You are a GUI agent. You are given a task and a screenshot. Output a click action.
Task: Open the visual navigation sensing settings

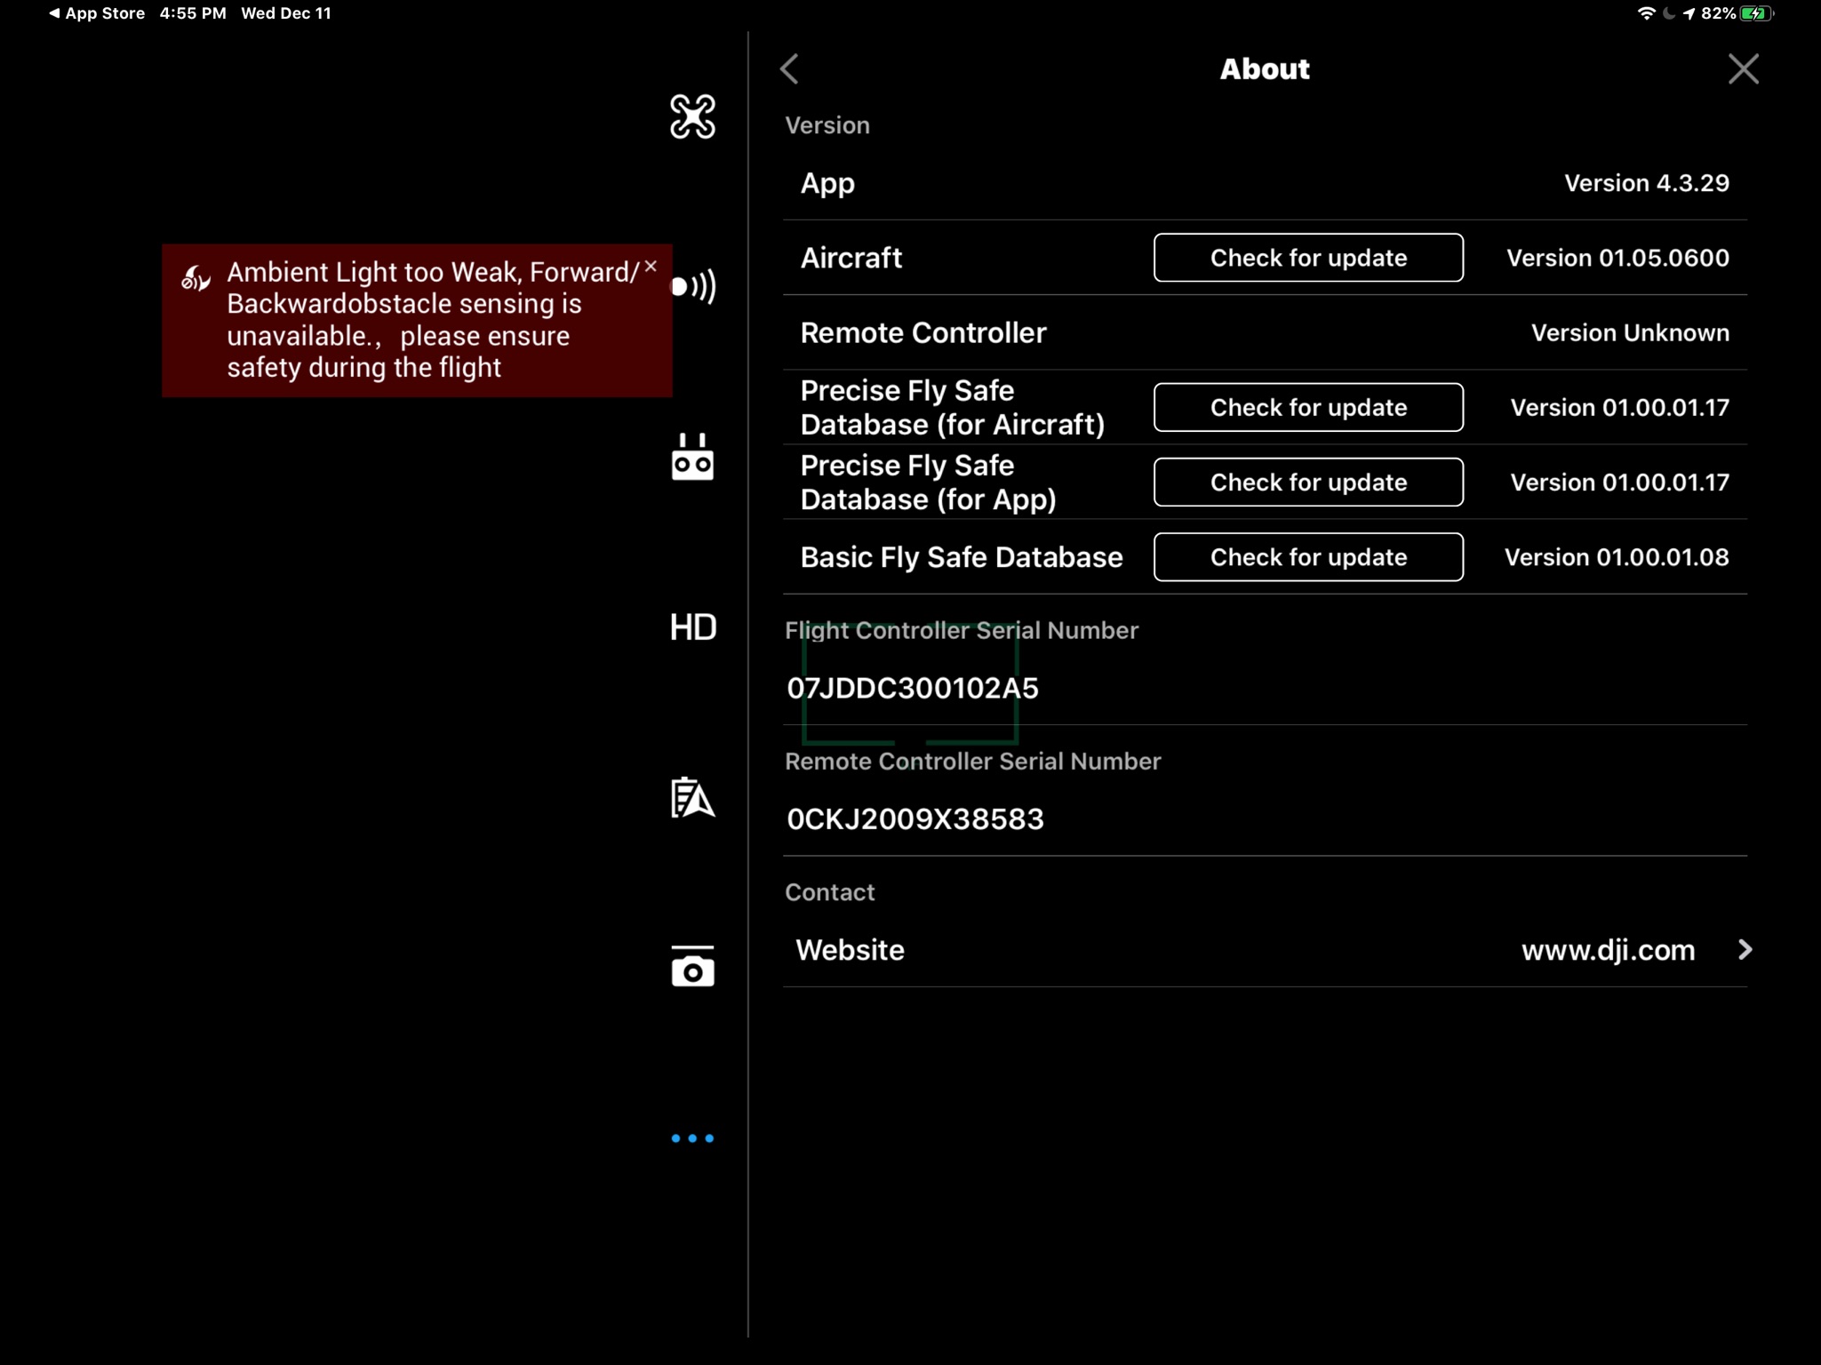[x=693, y=286]
